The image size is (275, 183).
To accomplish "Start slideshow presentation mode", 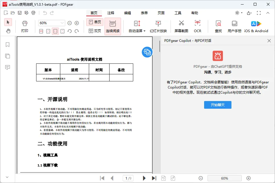I will [158, 26].
